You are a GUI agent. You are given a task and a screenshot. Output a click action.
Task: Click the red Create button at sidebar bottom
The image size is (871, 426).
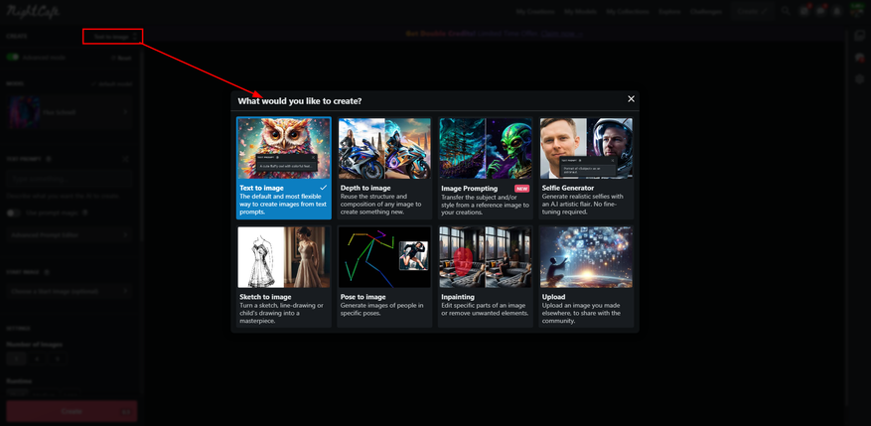[x=72, y=411]
